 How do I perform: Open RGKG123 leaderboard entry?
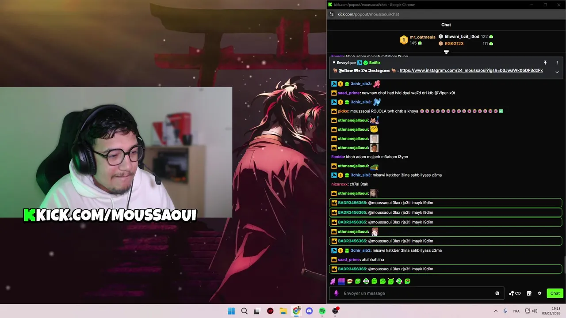454,44
